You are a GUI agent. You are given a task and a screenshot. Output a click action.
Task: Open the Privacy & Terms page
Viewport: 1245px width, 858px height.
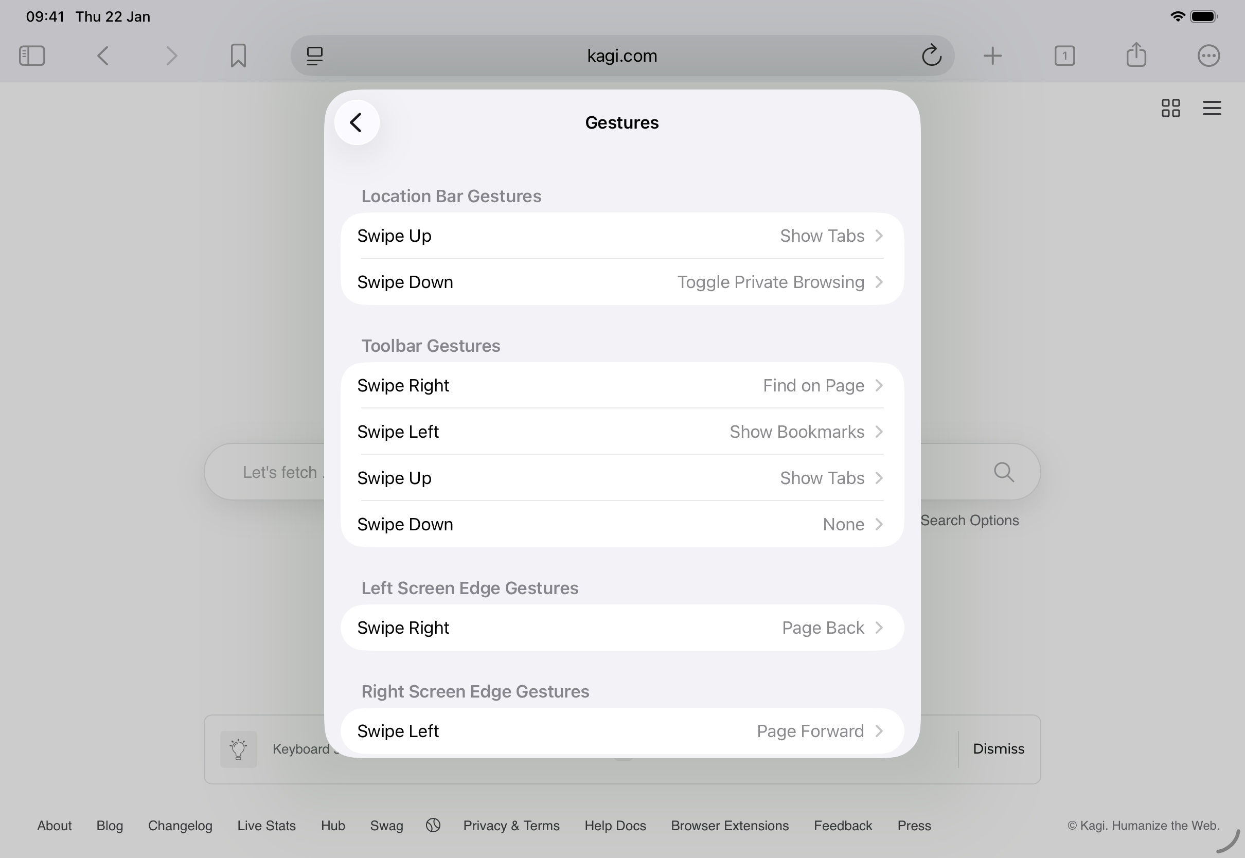tap(511, 825)
